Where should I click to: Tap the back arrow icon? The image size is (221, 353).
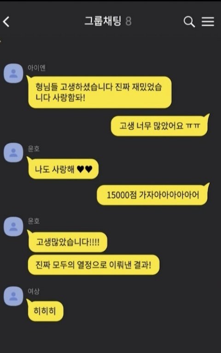tap(6, 22)
